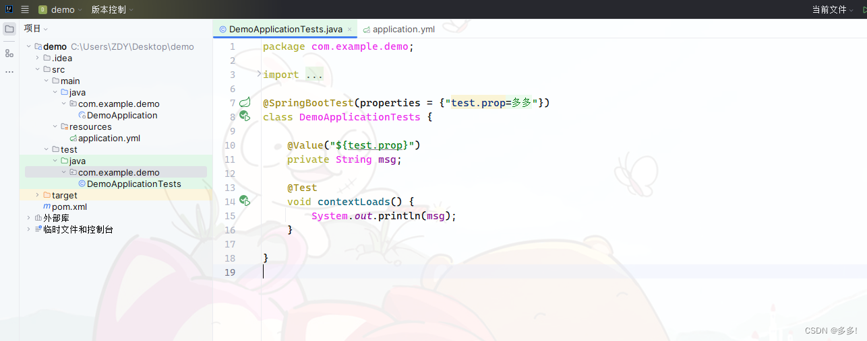
Task: Select DemoApplicationTests in the project tree
Action: [134, 184]
